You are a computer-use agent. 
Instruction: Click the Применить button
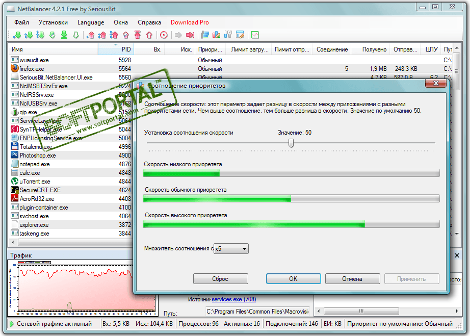coord(412,279)
